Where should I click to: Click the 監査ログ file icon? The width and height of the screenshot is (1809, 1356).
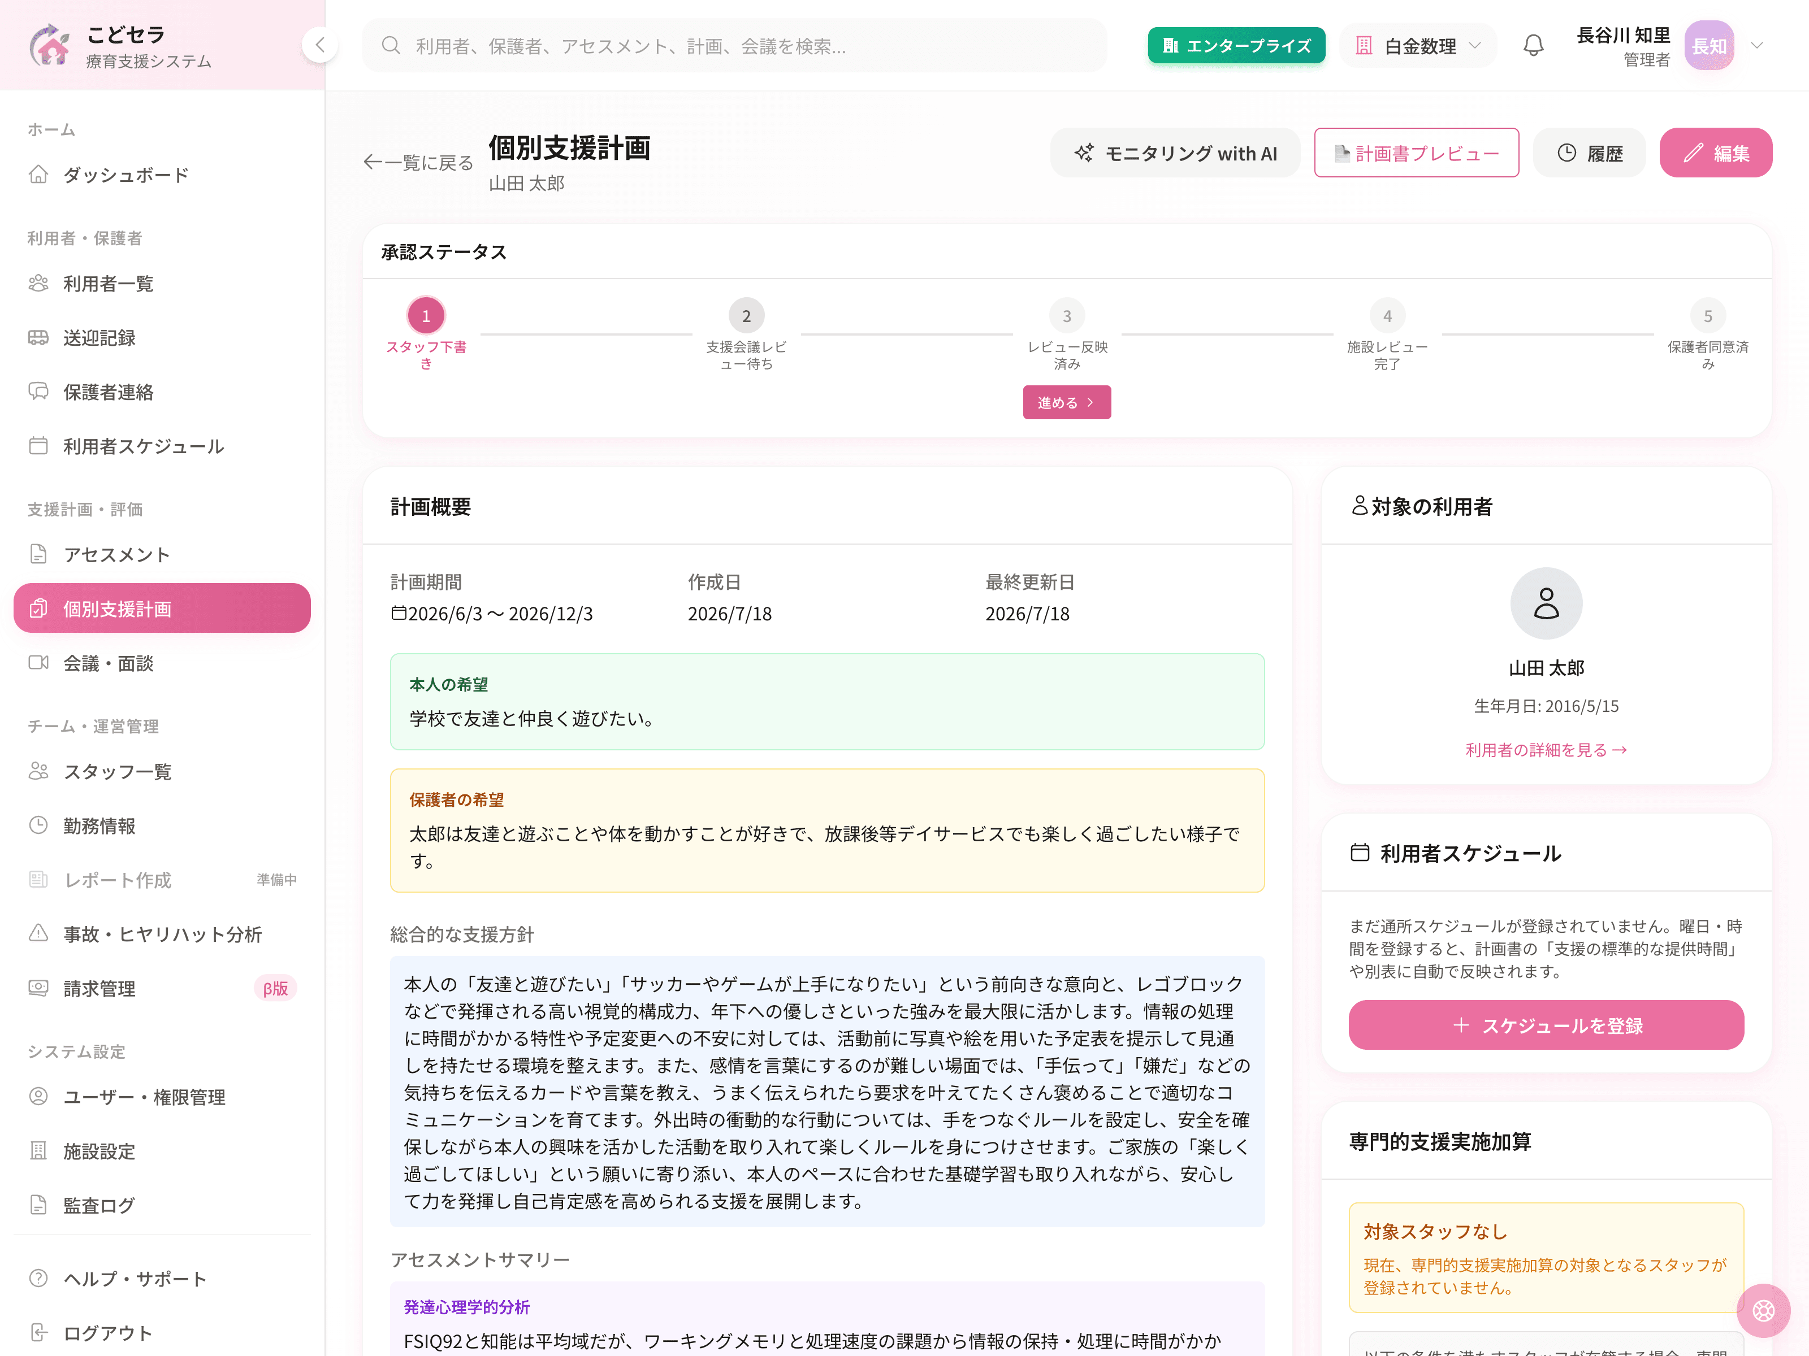(x=38, y=1205)
